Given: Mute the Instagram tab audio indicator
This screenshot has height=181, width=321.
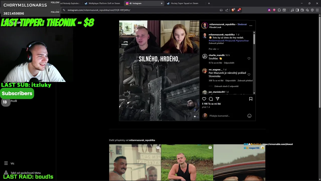Looking at the screenshot, I should point(130,3).
